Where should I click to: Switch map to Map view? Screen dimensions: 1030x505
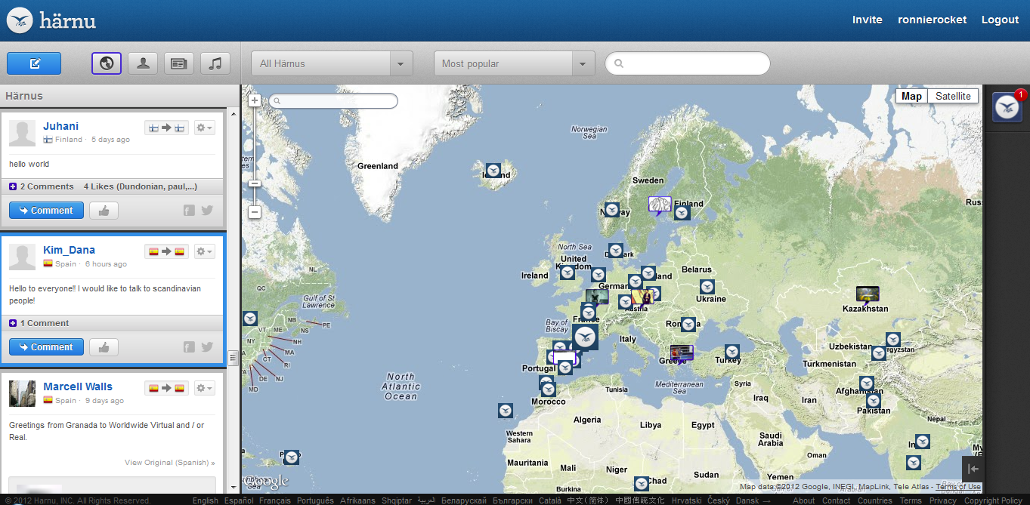click(x=911, y=96)
